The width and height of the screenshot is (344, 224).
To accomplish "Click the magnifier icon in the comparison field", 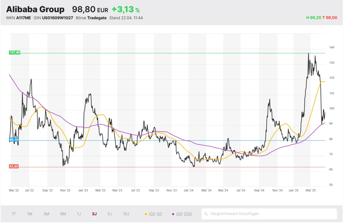I will pos(206,214).
